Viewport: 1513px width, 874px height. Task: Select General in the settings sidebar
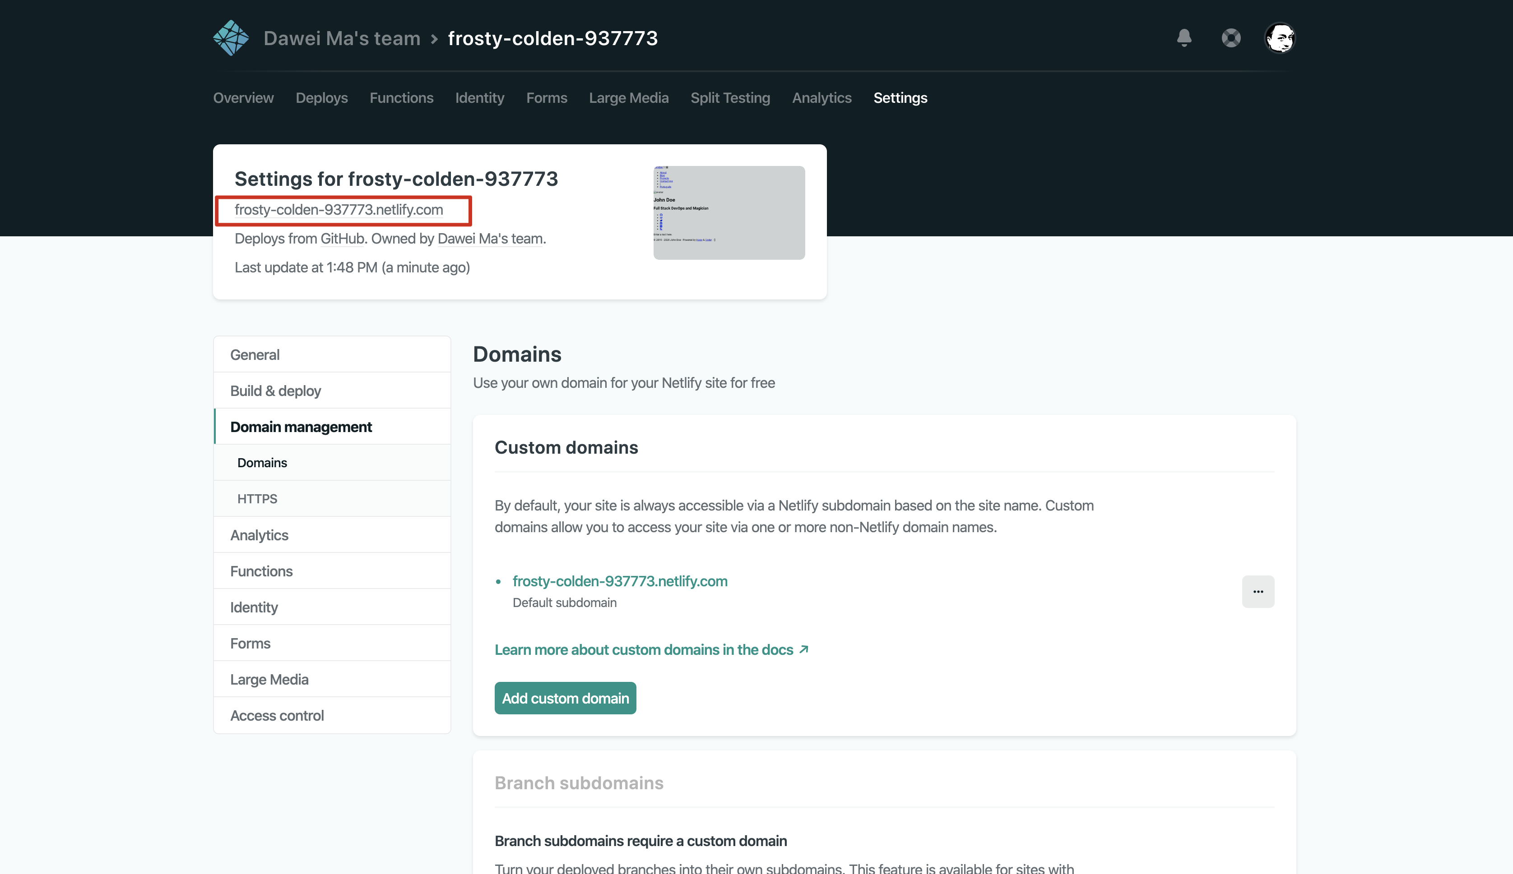pyautogui.click(x=255, y=354)
